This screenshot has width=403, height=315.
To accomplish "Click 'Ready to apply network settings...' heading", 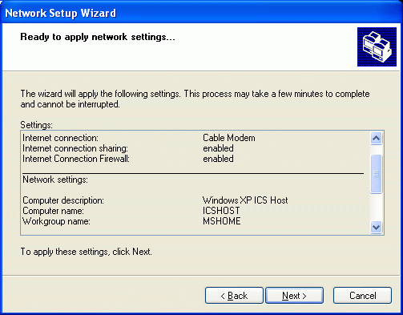I will [98, 37].
